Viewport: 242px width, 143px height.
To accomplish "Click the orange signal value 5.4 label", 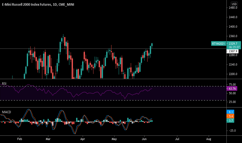I will [230, 116].
